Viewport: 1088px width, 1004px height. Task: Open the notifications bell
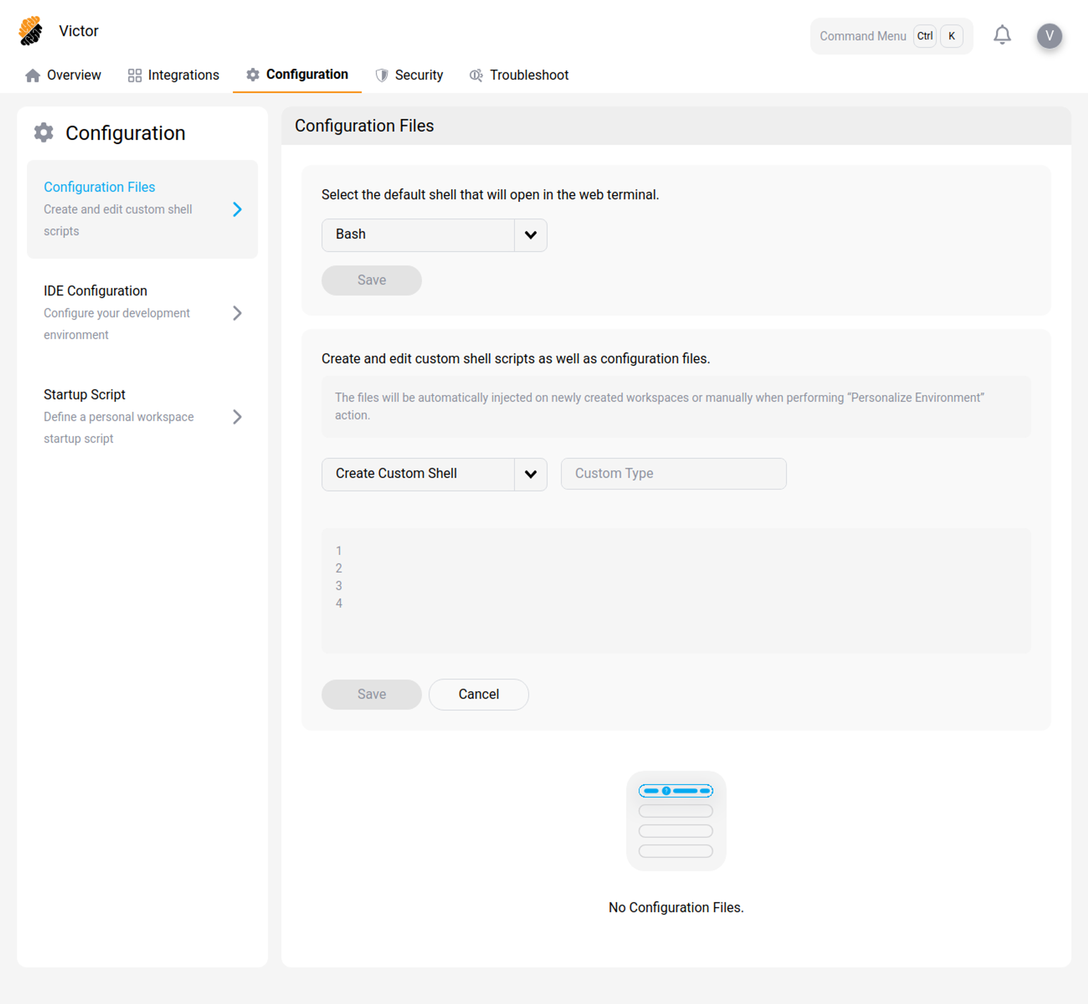(1003, 35)
